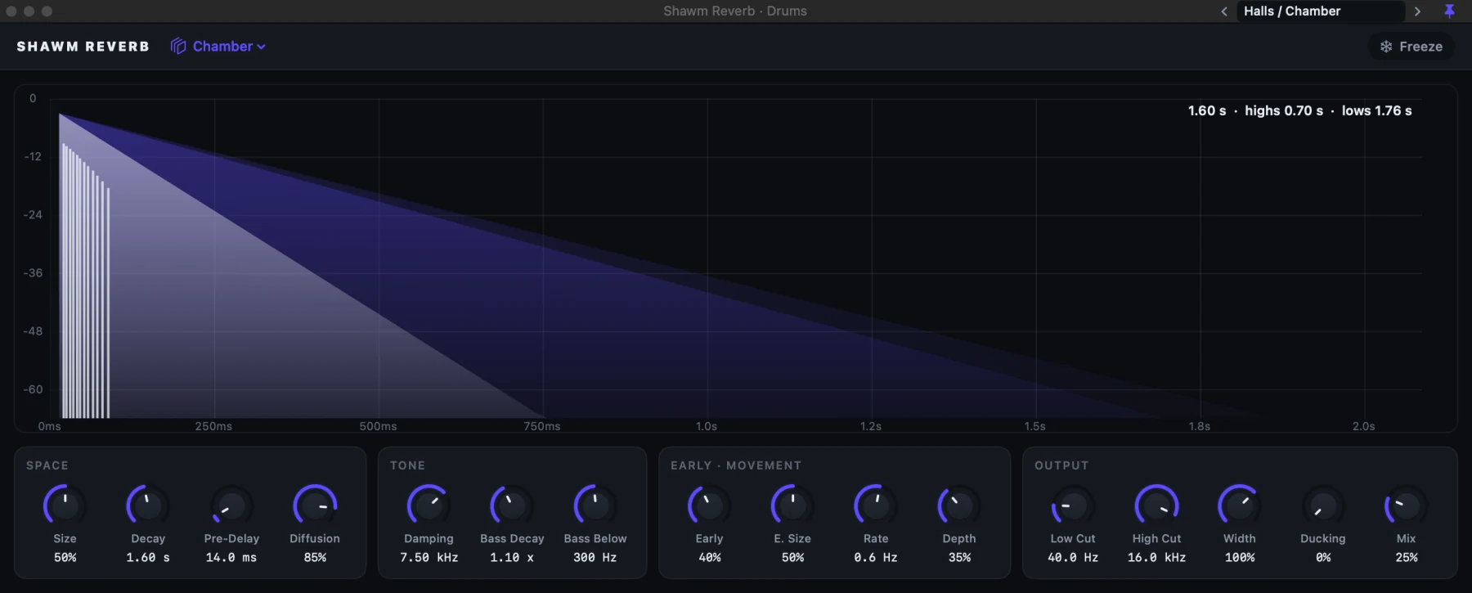Viewport: 1472px width, 593px height.
Task: Open the Halls / Chamber preset selector
Action: pos(1321,11)
